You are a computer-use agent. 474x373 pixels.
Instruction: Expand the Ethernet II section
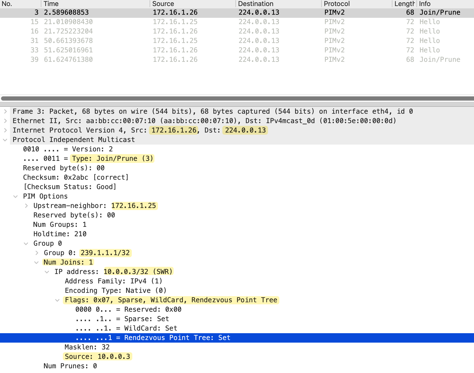pos(5,121)
